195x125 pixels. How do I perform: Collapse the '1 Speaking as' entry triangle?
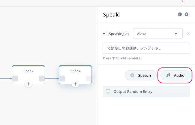(x=104, y=34)
